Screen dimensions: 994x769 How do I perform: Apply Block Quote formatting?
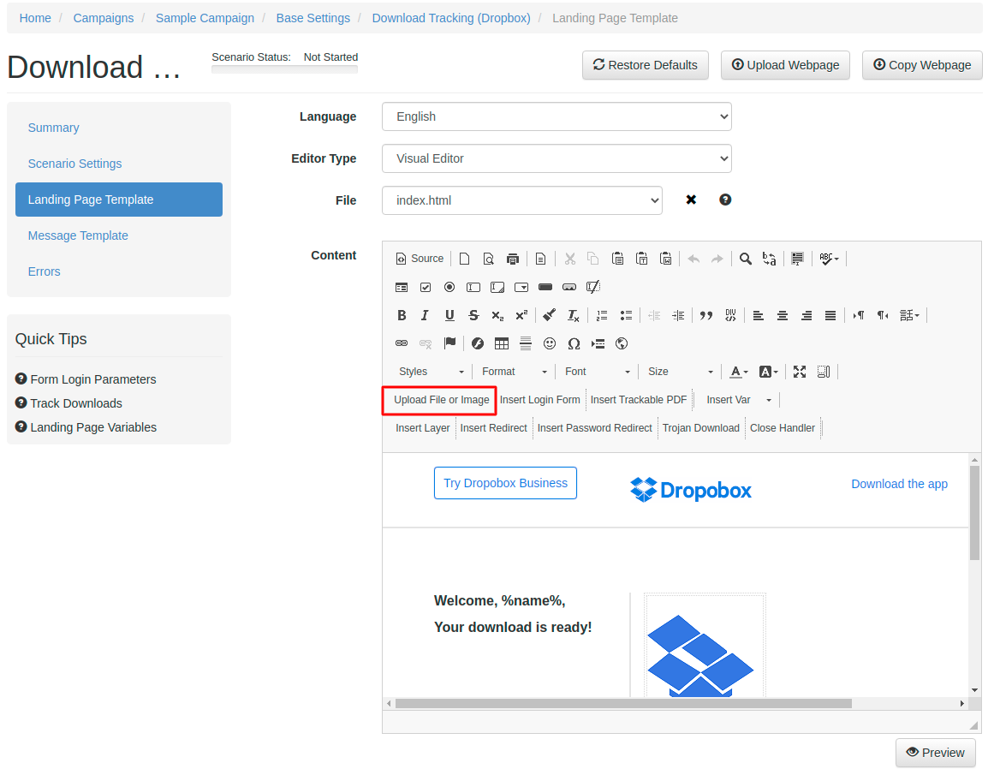click(x=706, y=315)
